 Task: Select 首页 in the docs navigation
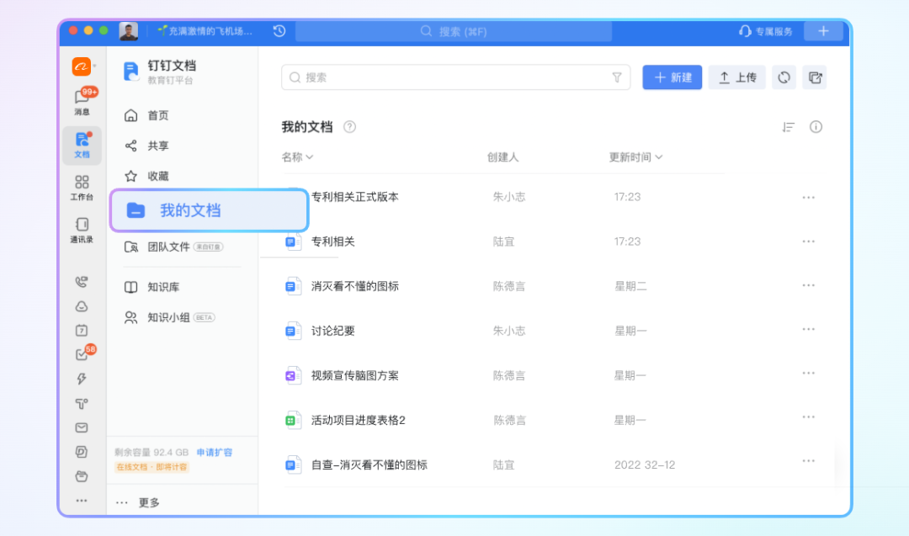158,115
